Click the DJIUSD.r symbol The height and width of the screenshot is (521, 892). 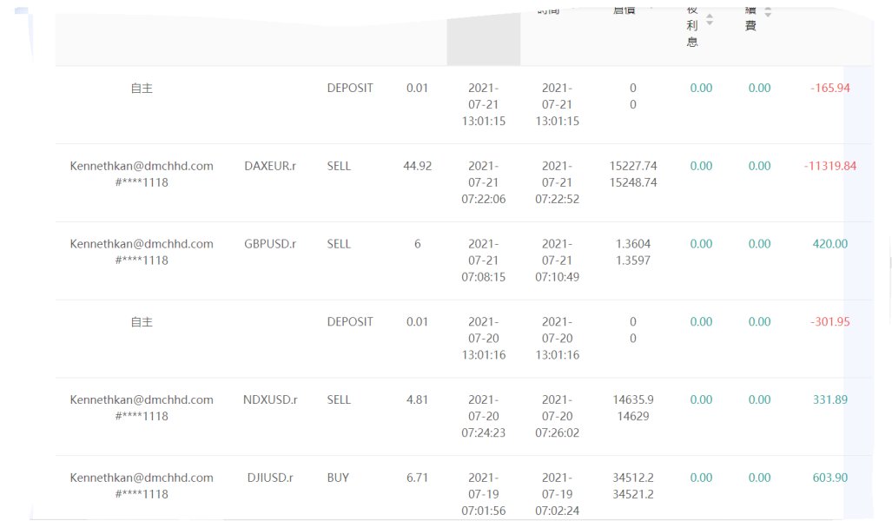pyautogui.click(x=270, y=478)
